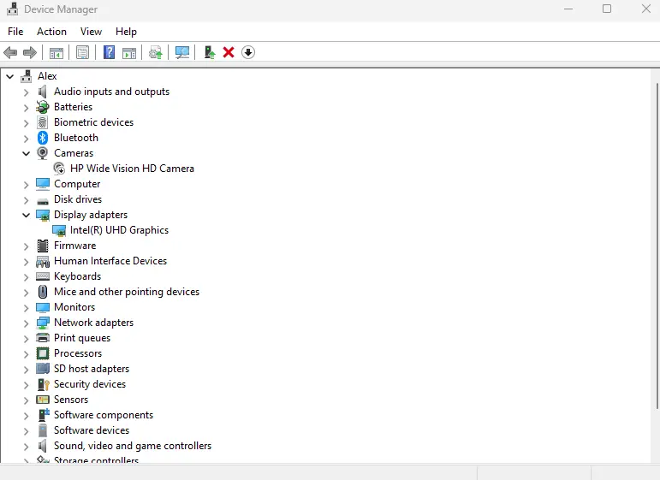Click the Software components icon
The height and width of the screenshot is (480, 660).
coord(44,415)
